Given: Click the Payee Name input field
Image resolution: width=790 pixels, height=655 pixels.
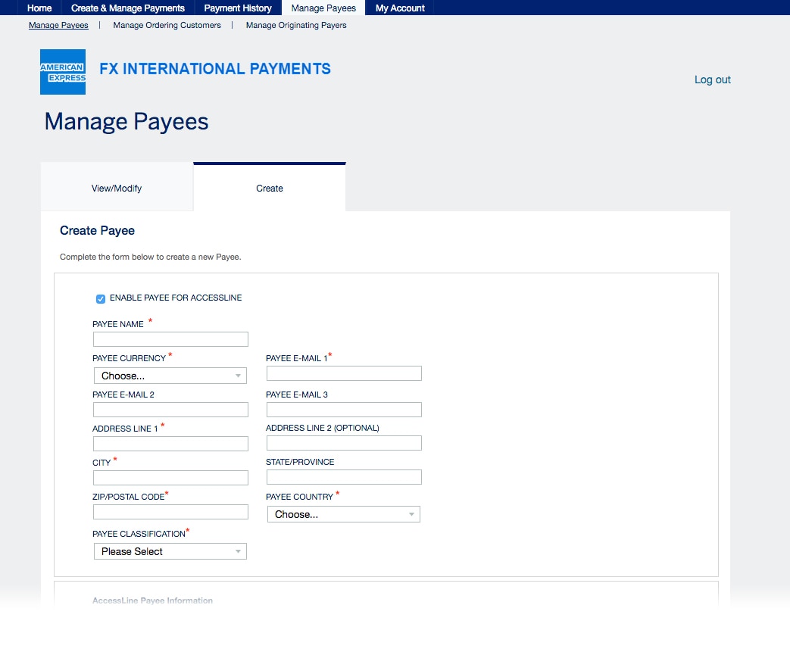Looking at the screenshot, I should (x=170, y=338).
